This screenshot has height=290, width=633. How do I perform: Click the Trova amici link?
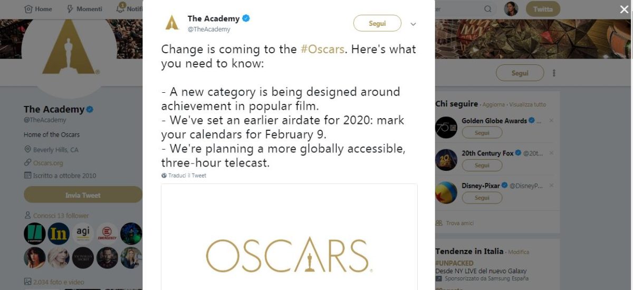pos(459,223)
